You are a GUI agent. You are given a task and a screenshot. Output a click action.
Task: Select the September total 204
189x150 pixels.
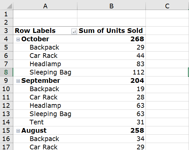111,80
